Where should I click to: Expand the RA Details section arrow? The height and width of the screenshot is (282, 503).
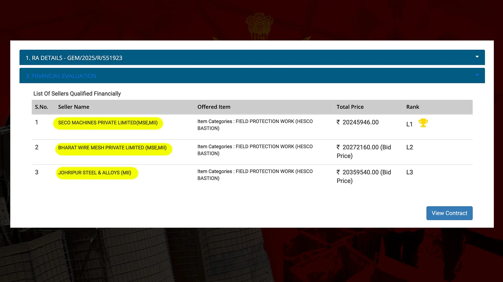[x=477, y=57]
